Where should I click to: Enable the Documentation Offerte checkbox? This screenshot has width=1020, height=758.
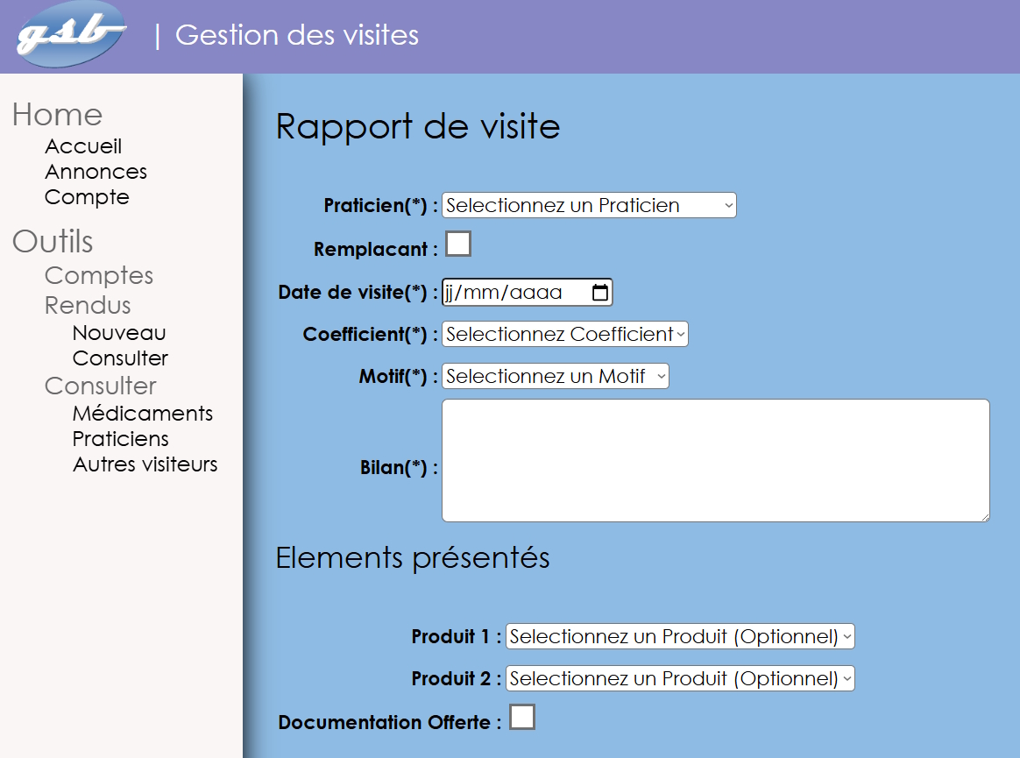click(x=522, y=718)
